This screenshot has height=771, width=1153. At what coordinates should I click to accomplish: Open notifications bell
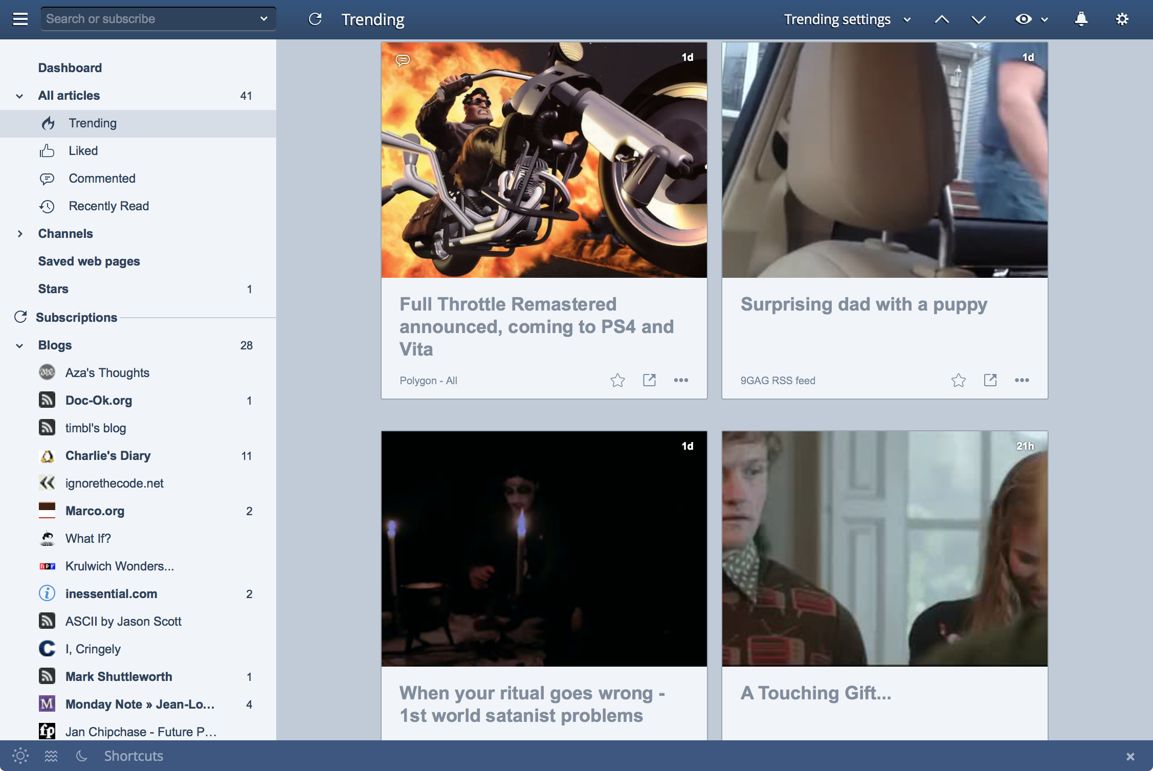1081,19
